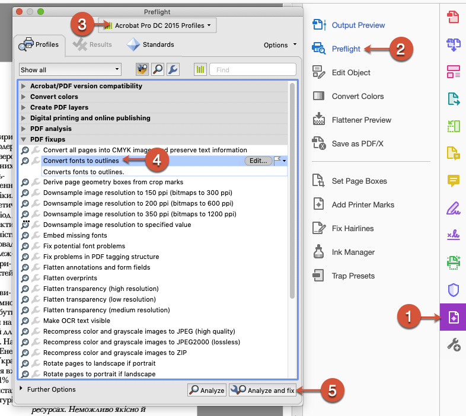Select Downsample image resolution to 150 ppi
Image resolution: width=466 pixels, height=416 pixels.
coord(138,193)
